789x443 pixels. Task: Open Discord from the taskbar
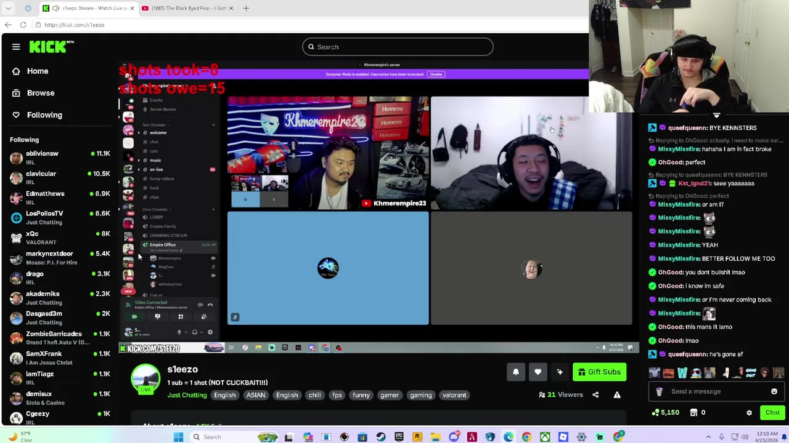click(454, 437)
